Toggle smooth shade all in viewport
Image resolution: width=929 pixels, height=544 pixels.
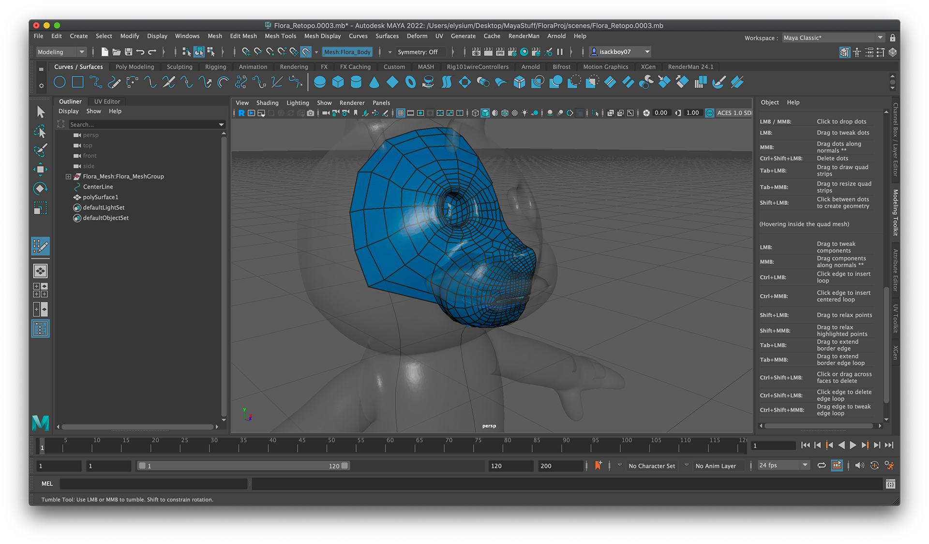pos(485,113)
